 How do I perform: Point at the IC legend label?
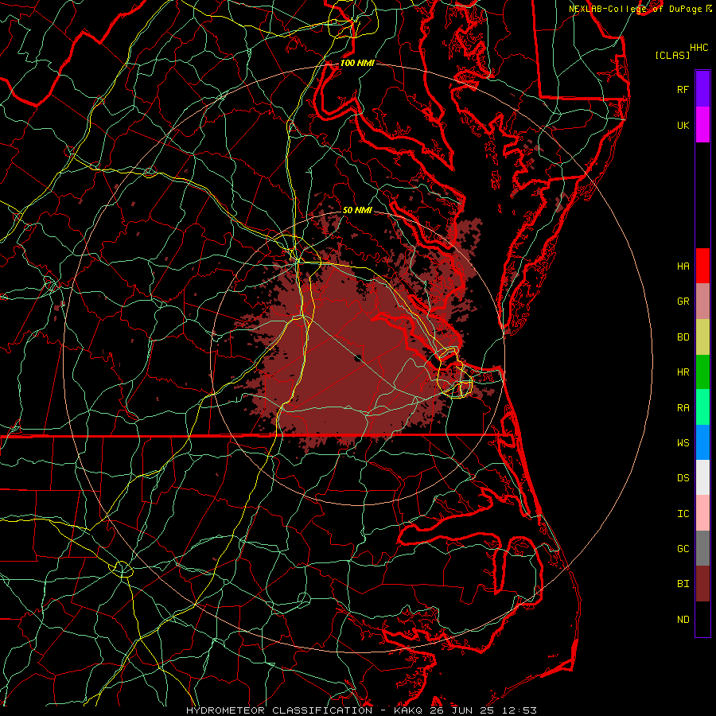[x=683, y=514]
